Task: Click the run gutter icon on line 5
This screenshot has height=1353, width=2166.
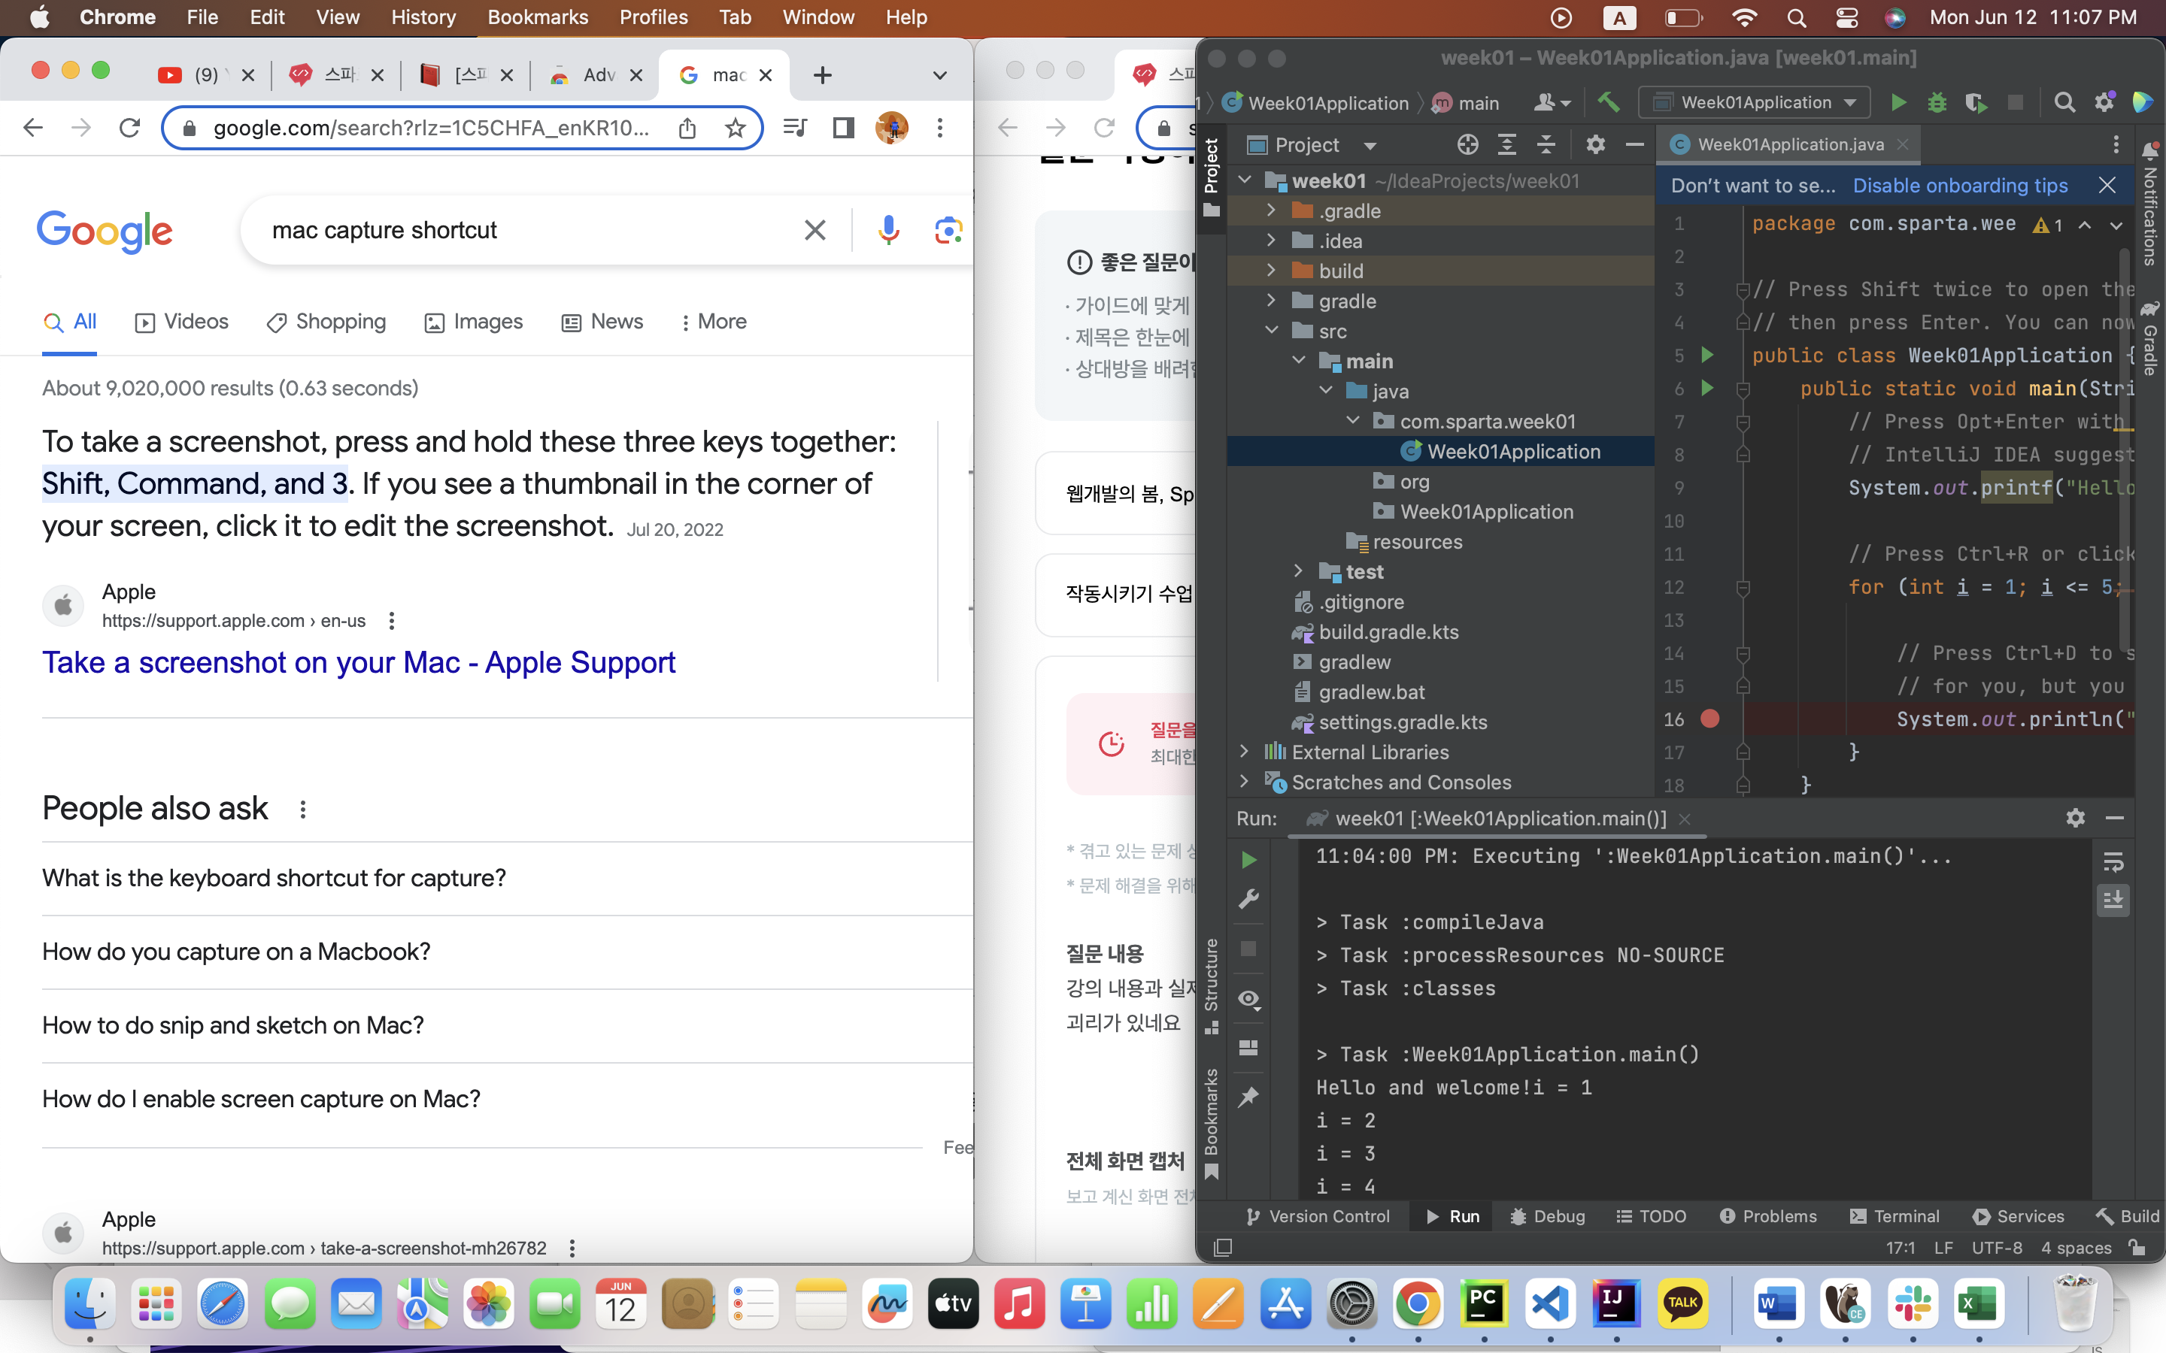Action: [x=1706, y=356]
